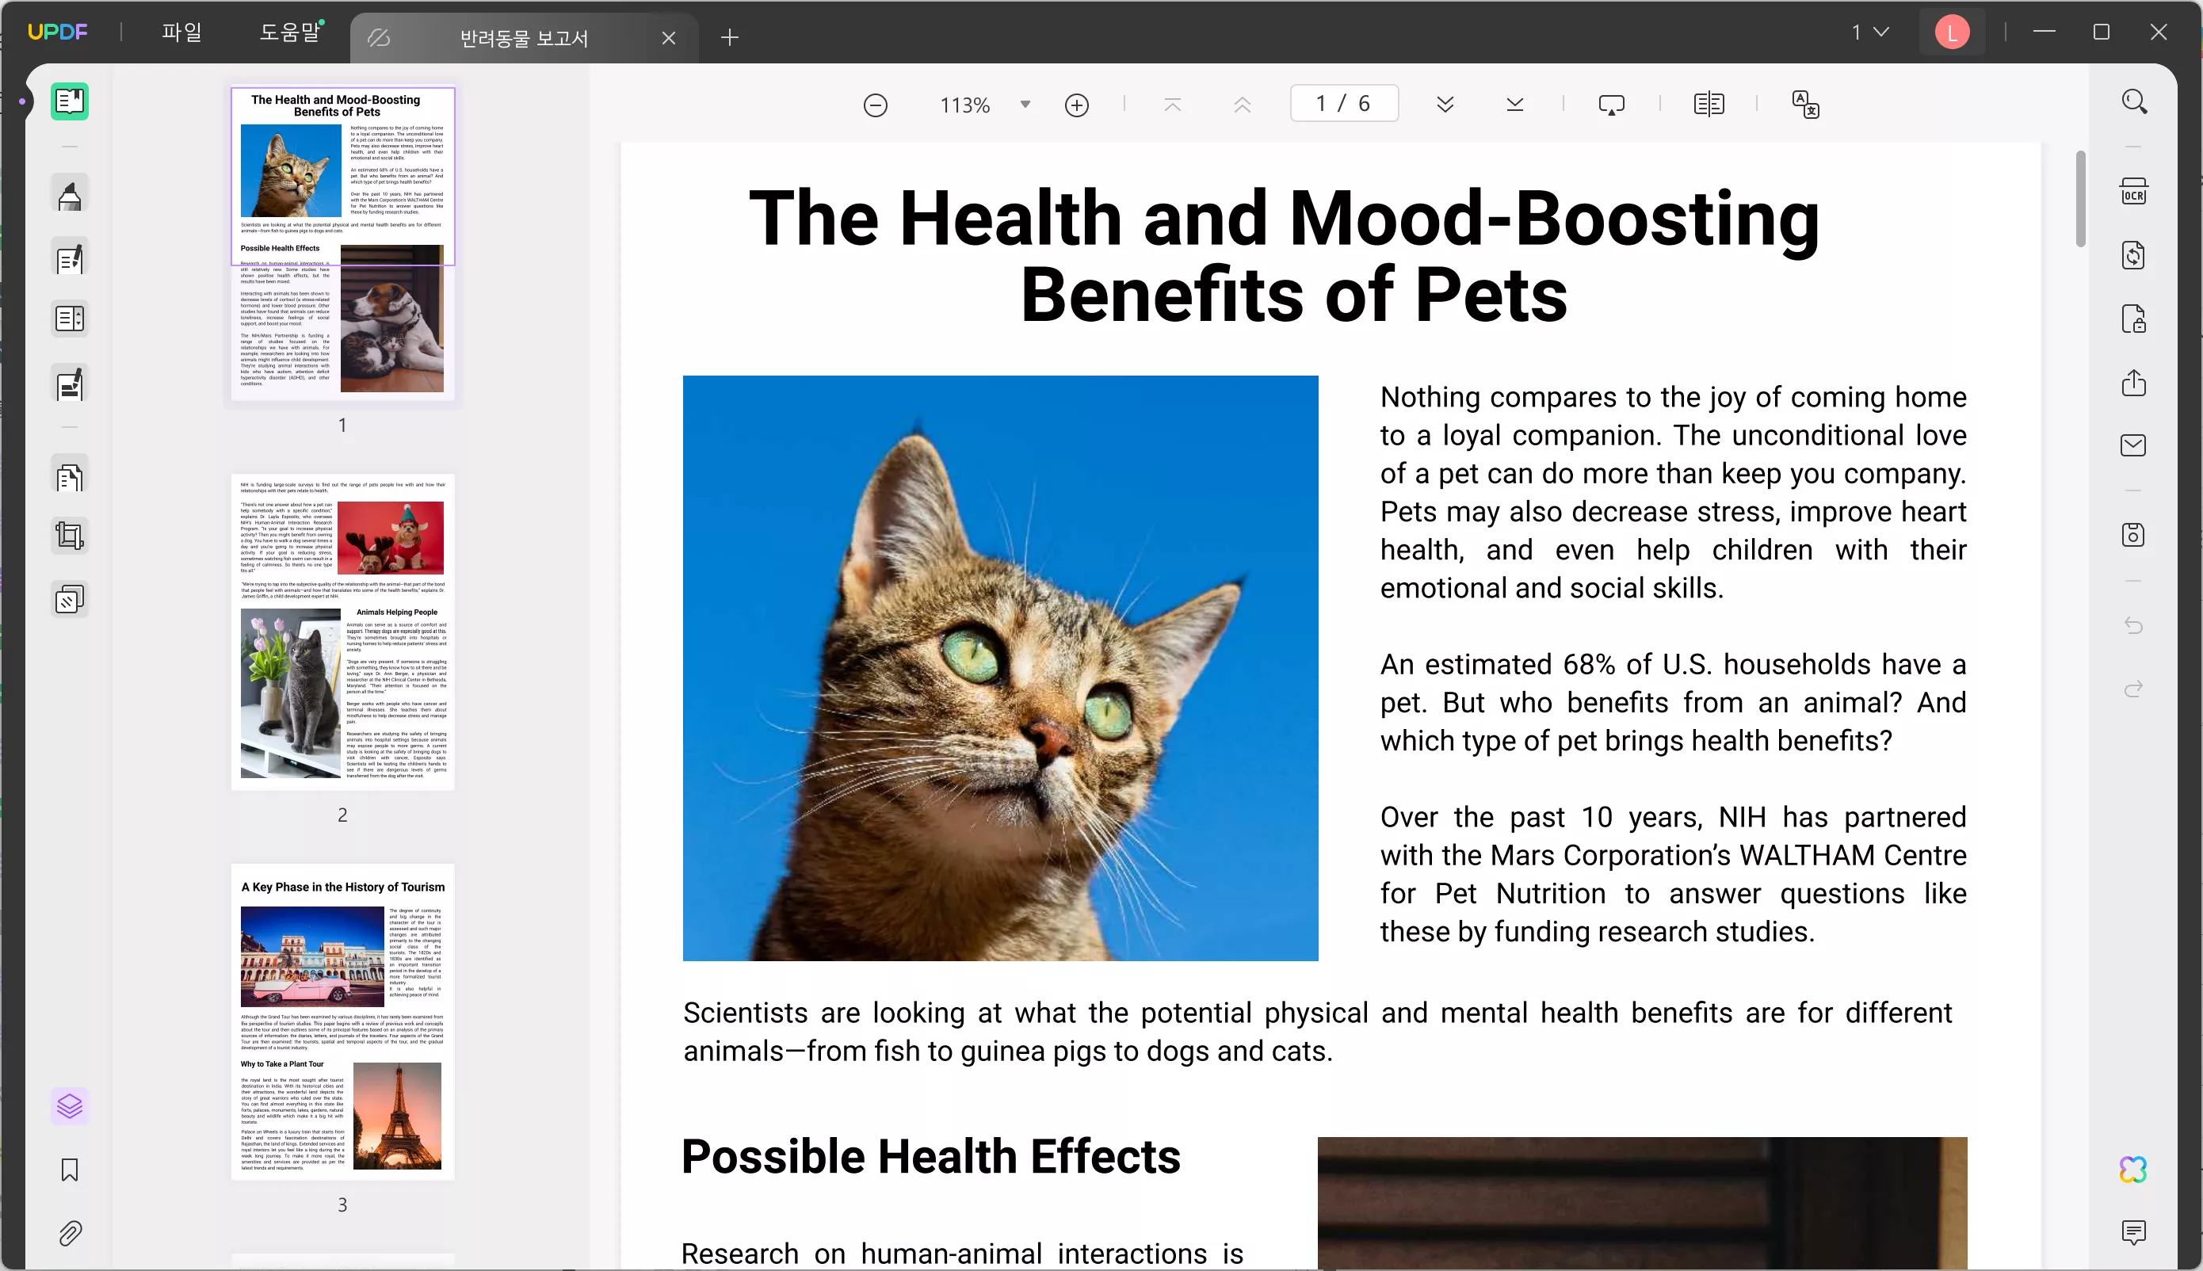Toggle the attachments paperclip panel
Viewport: 2203px width, 1271px height.
pos(70,1233)
